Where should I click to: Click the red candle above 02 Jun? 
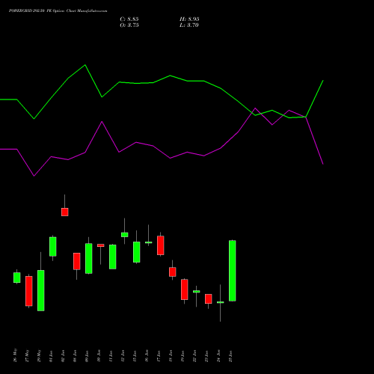point(65,212)
